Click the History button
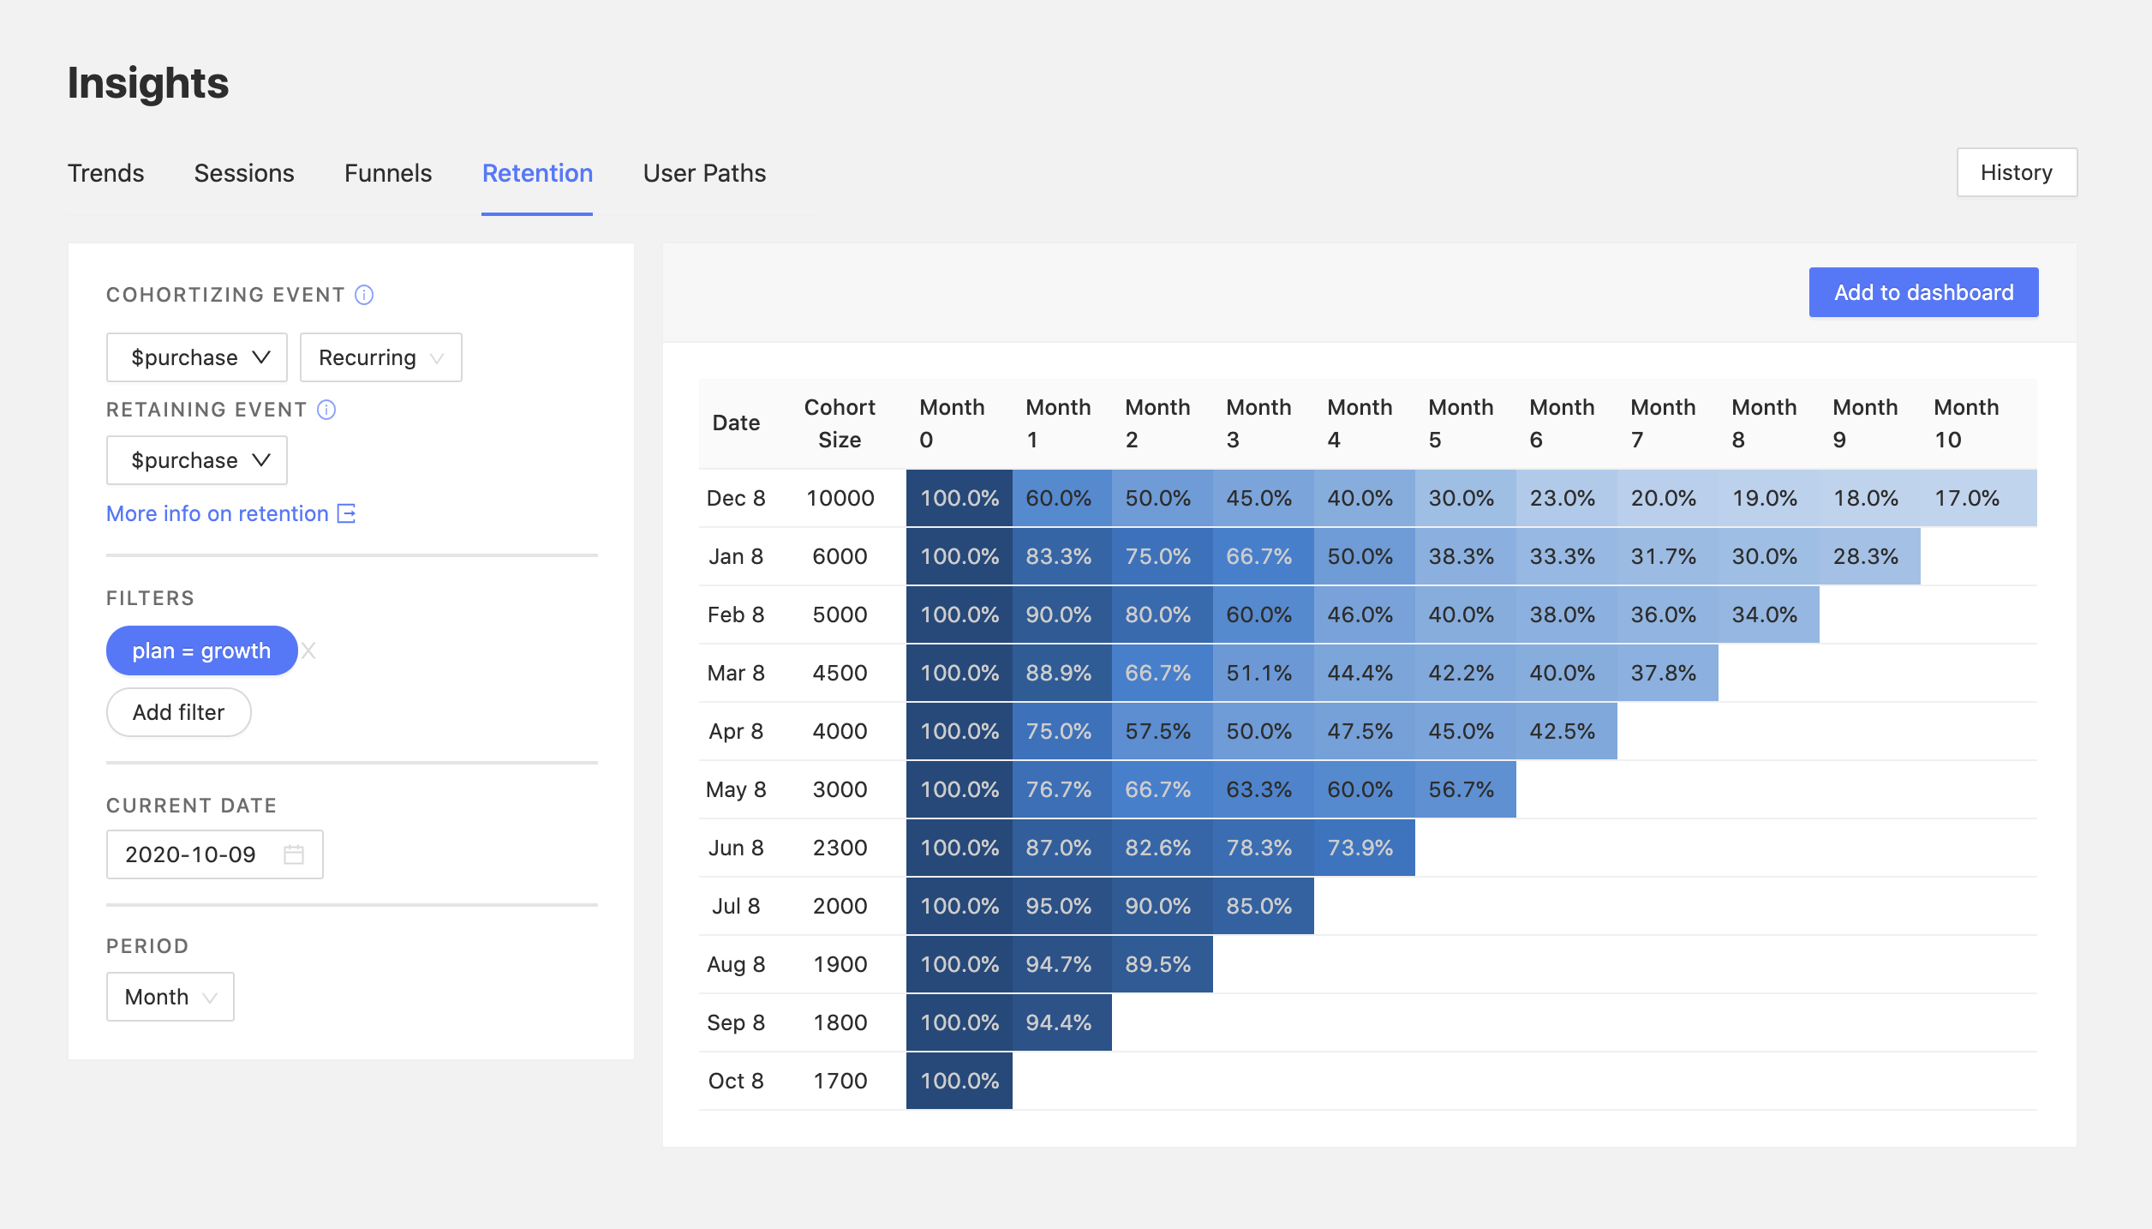The image size is (2152, 1229). 2016,171
